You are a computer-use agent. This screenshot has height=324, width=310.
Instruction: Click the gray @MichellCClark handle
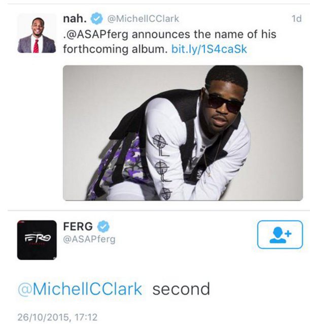(x=143, y=19)
